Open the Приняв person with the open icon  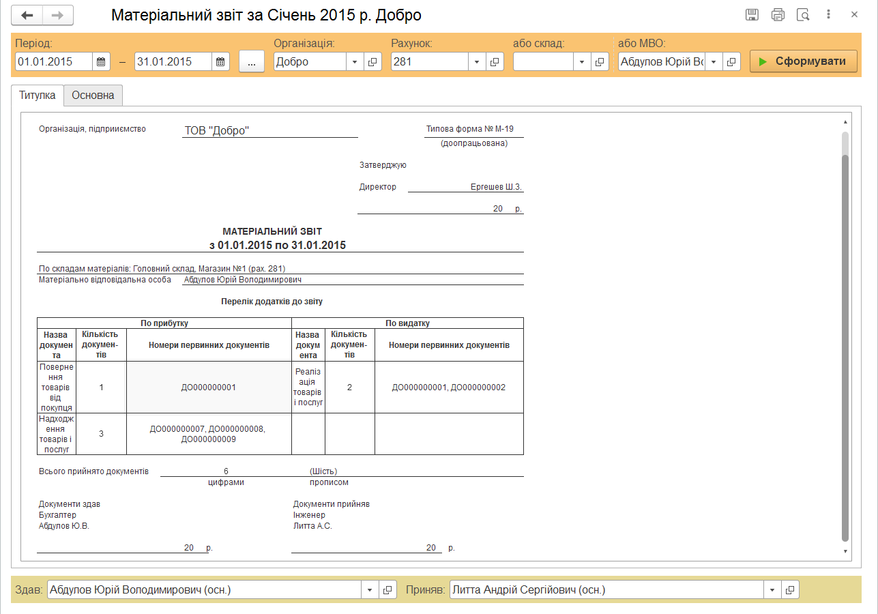pos(790,590)
